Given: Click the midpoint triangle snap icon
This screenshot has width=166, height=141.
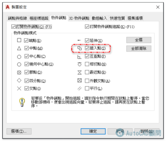Looking at the screenshot, I should [x=19, y=48].
